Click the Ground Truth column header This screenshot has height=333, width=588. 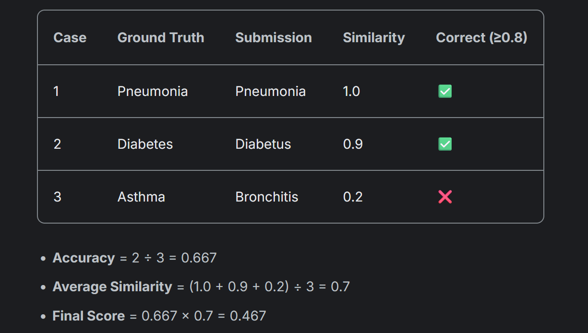point(161,38)
